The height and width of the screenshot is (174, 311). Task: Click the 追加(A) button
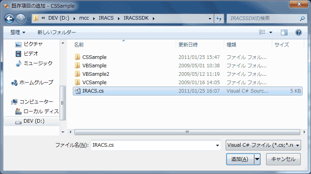pyautogui.click(x=240, y=159)
